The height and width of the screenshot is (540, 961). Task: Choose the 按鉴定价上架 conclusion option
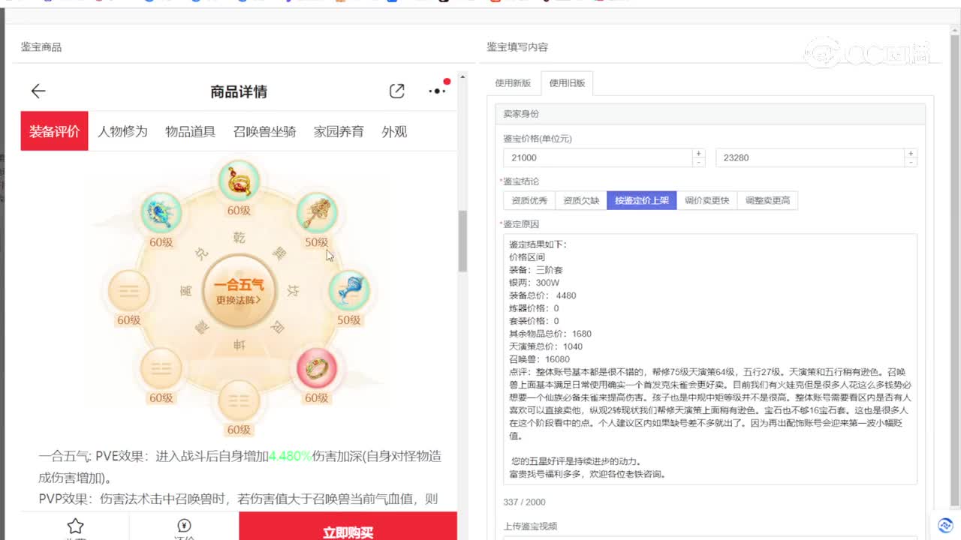(x=641, y=200)
